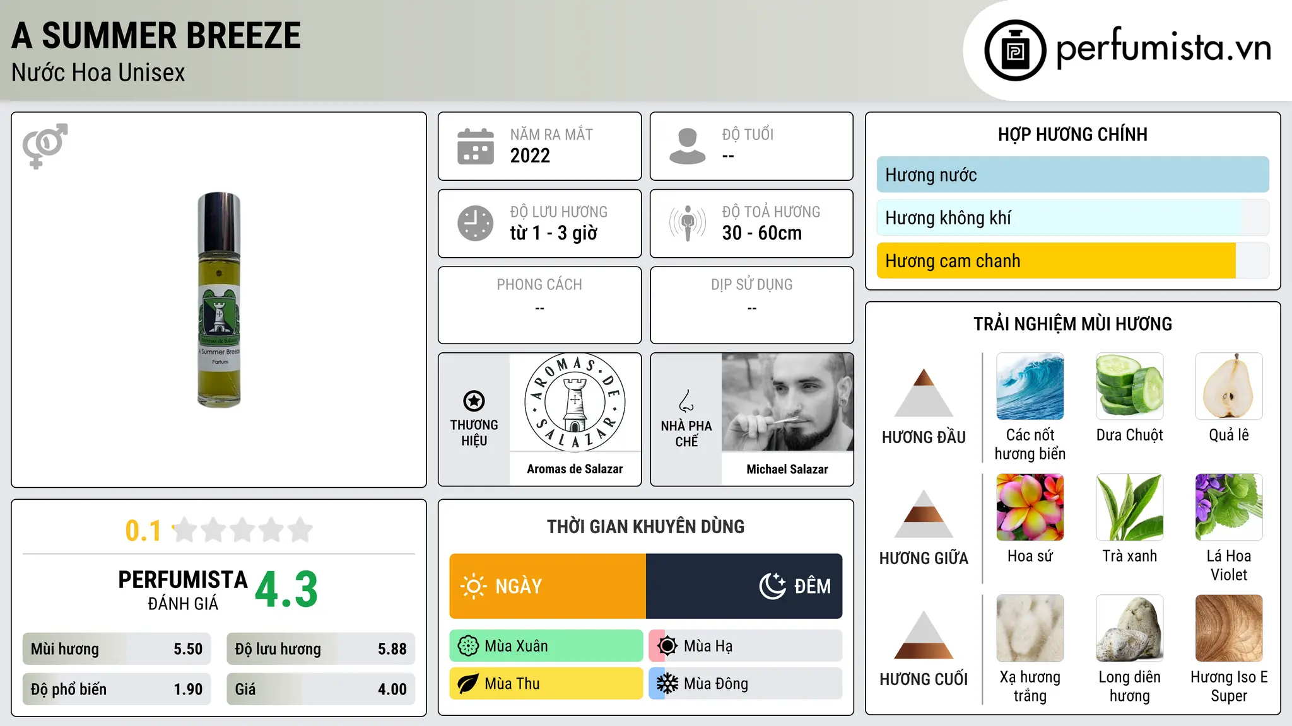Image resolution: width=1292 pixels, height=726 pixels.
Task: Click the Mùi hương score bar
Action: point(117,649)
